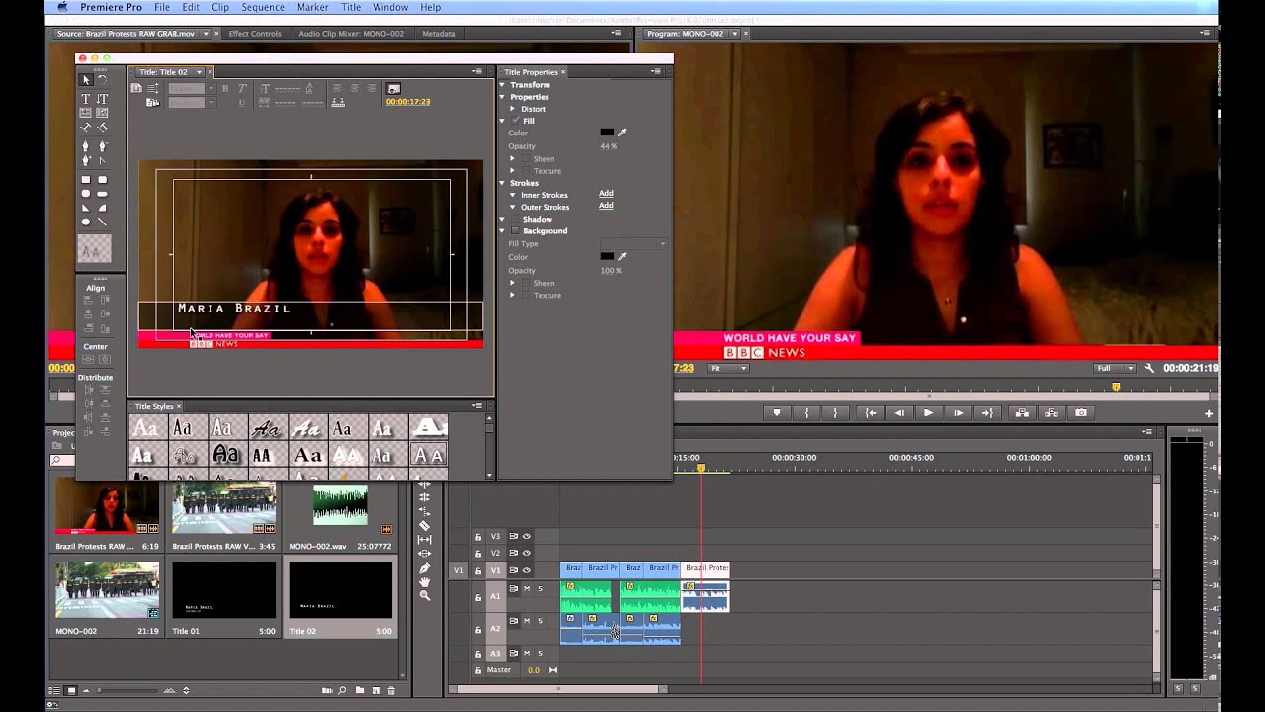Toggle lock on track V1
The width and height of the screenshot is (1265, 712).
pos(478,570)
